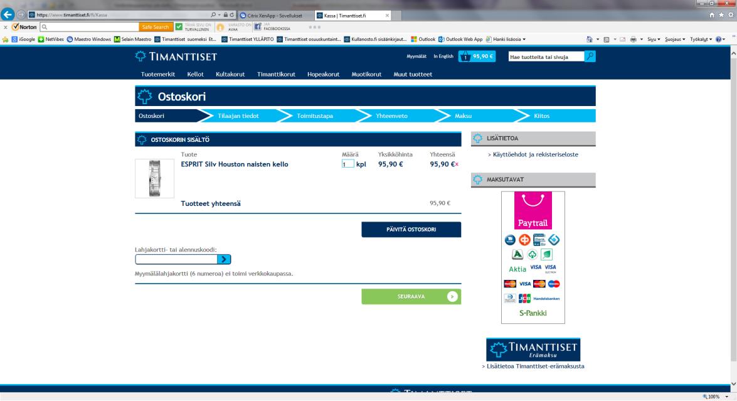Click the Timanttiset logo in the header
Screen dimensions: 737x401
(x=176, y=56)
